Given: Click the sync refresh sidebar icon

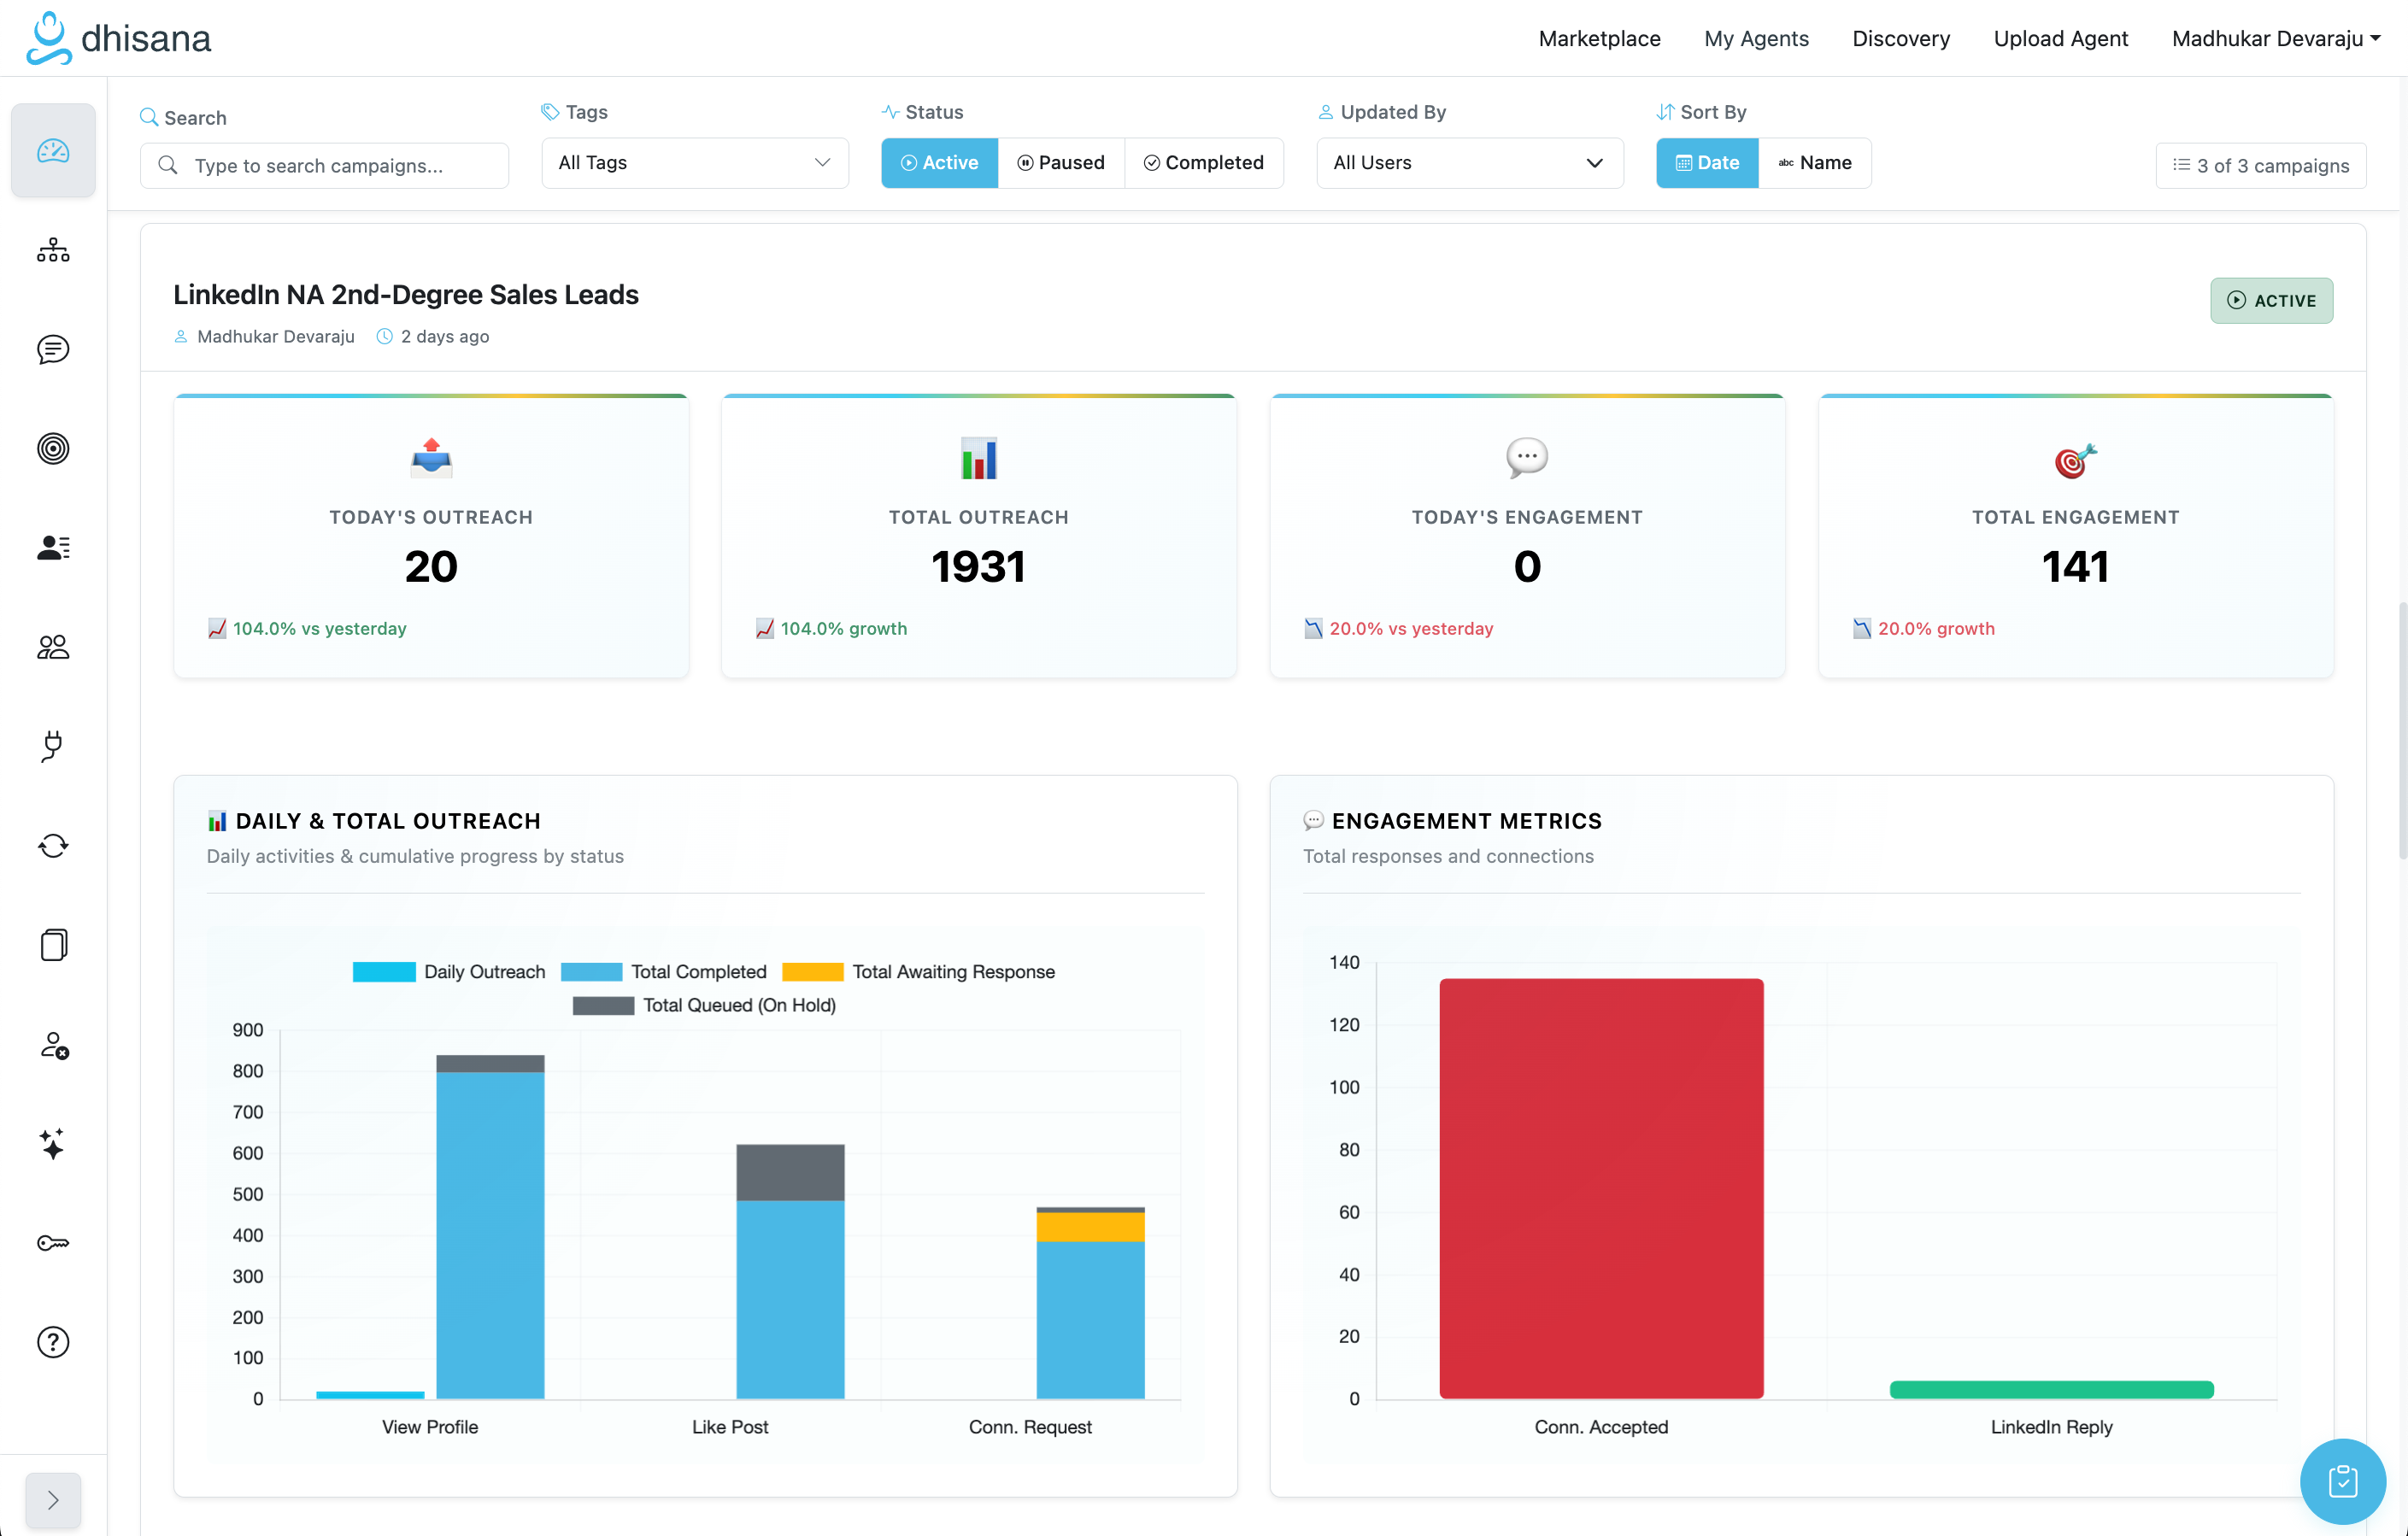Looking at the screenshot, I should [53, 846].
